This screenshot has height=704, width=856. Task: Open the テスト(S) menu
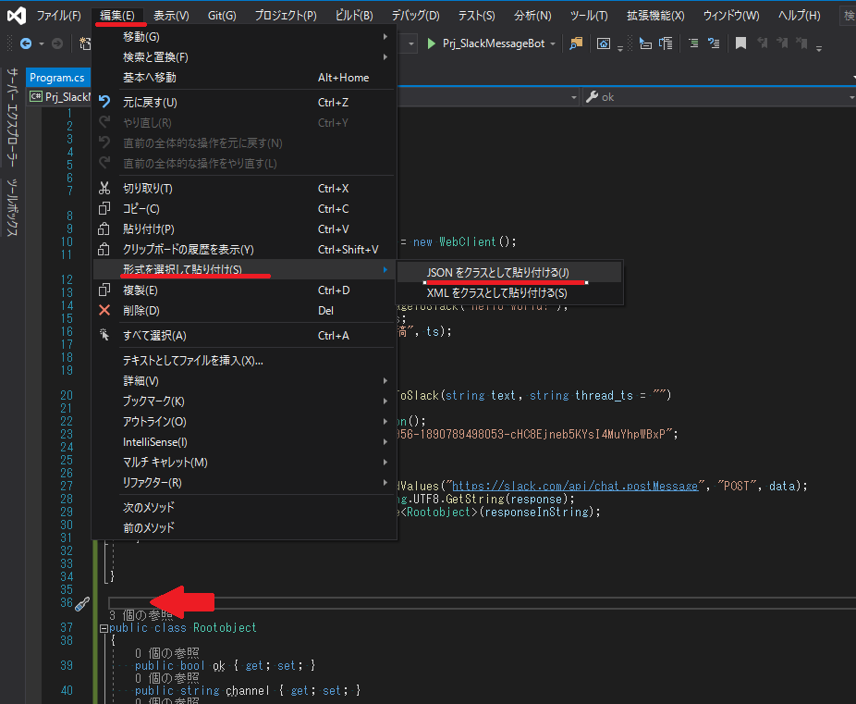pos(476,16)
